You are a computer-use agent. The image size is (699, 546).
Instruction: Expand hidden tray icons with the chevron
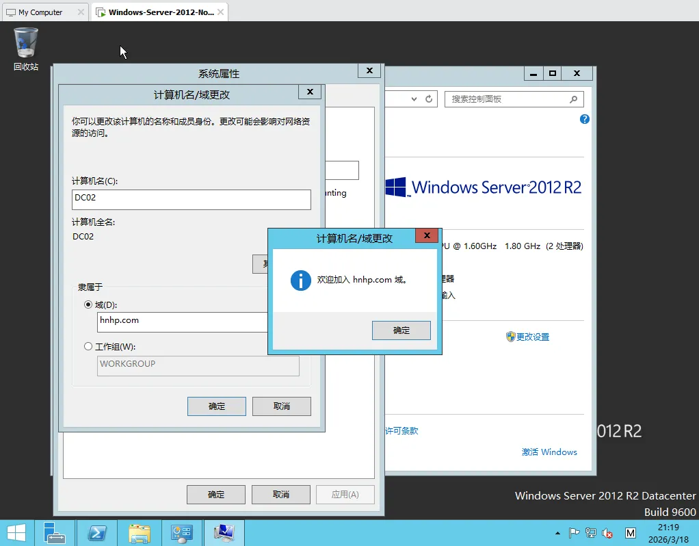(x=557, y=532)
